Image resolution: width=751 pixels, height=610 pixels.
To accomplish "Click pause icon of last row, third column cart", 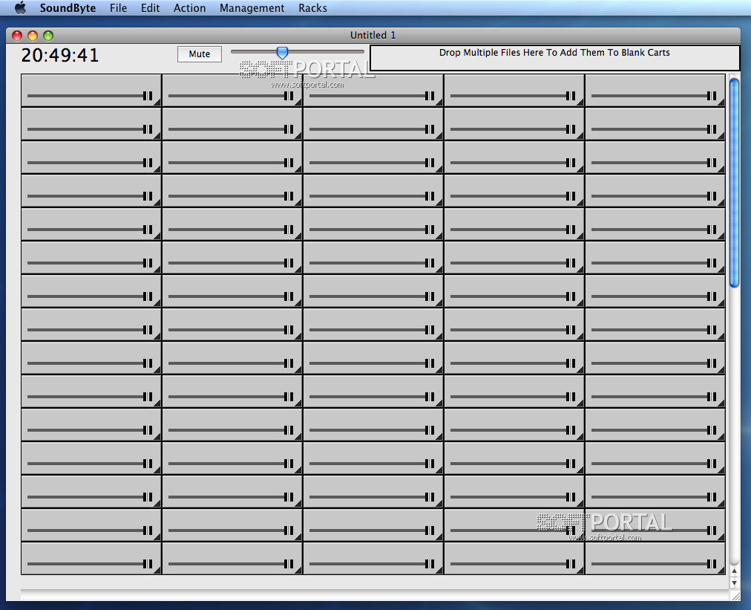I will click(430, 564).
